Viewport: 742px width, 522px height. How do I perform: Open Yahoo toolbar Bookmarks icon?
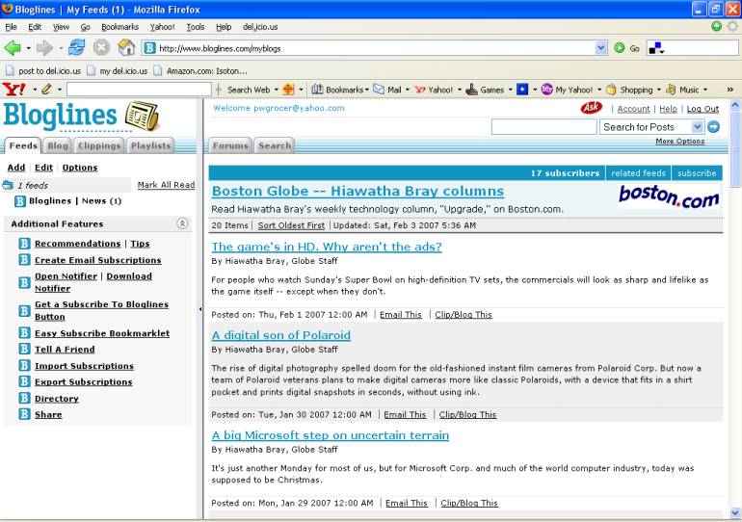[317, 89]
